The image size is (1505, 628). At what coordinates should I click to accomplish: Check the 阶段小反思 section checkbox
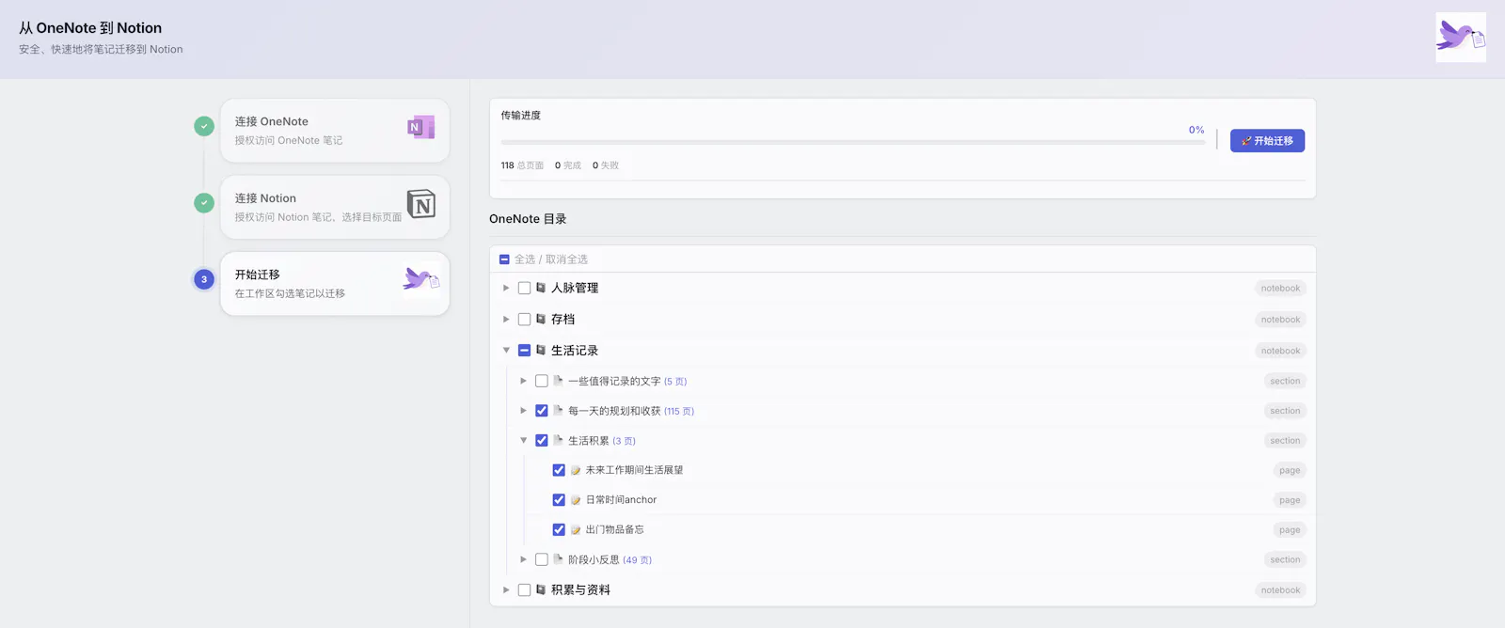[541, 559]
